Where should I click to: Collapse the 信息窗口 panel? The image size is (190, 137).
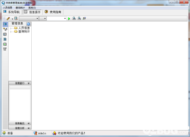[28, 83]
